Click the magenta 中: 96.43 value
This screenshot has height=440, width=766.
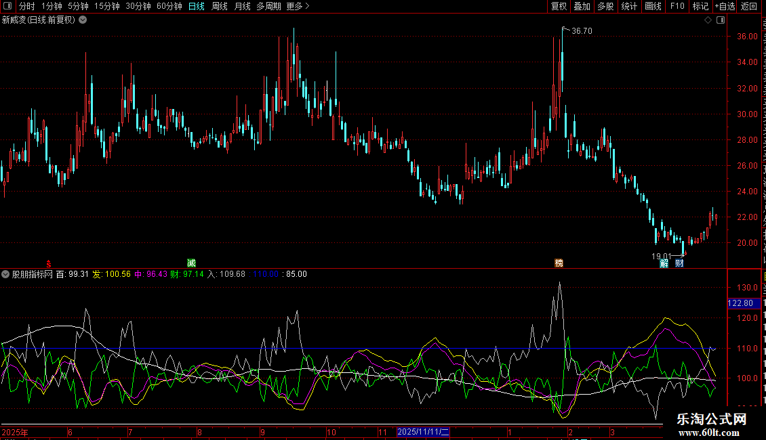click(x=151, y=274)
